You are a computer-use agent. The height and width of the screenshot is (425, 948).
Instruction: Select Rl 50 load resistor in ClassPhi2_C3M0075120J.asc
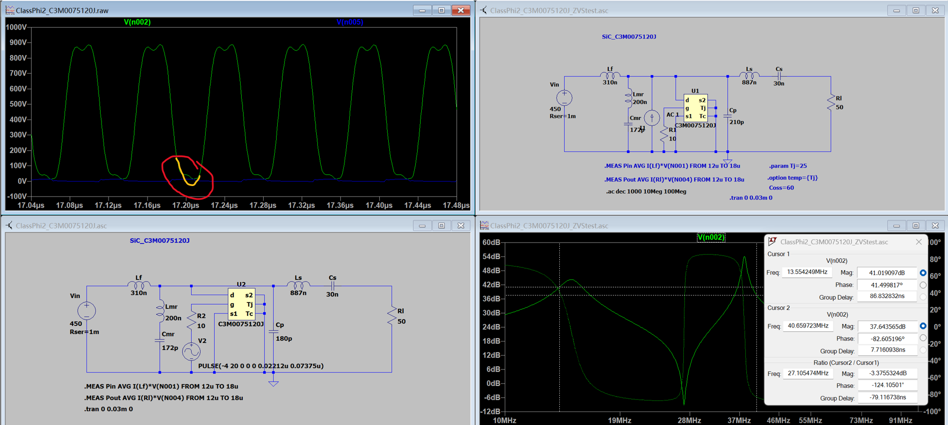coord(392,316)
